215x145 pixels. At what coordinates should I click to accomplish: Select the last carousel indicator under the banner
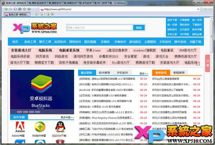[38, 112]
